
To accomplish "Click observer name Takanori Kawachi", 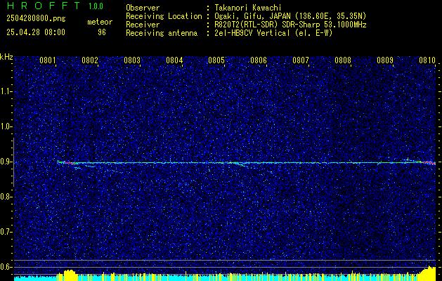I will click(x=248, y=8).
